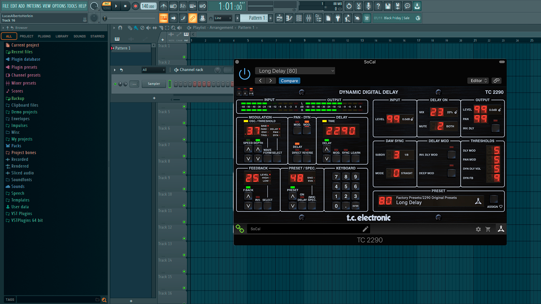Click the transport play button
The width and height of the screenshot is (541, 304).
116,6
